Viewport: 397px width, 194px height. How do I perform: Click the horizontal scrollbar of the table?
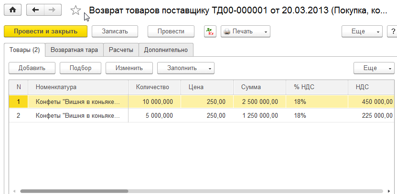click(x=74, y=191)
